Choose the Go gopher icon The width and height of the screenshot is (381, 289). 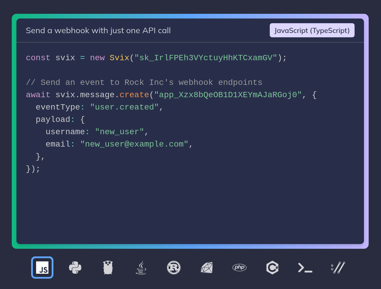pyautogui.click(x=108, y=268)
